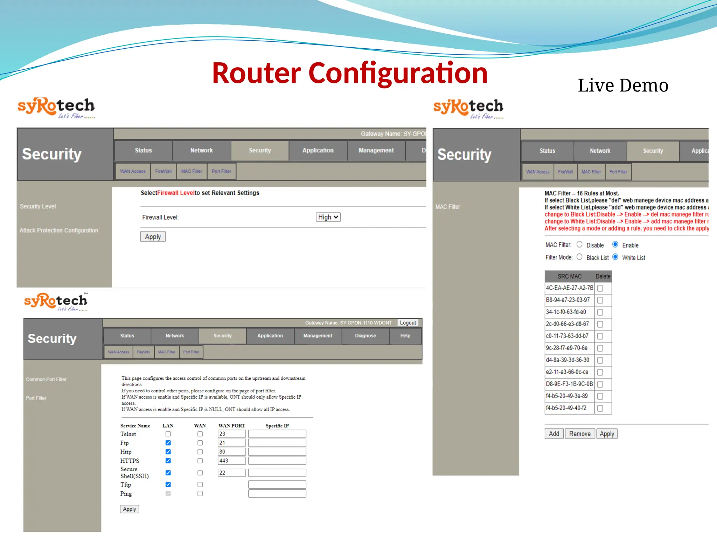Toggle Secure Shell(SSH) LAN checkbox
Viewport: 717px width, 538px height.
pyautogui.click(x=168, y=473)
